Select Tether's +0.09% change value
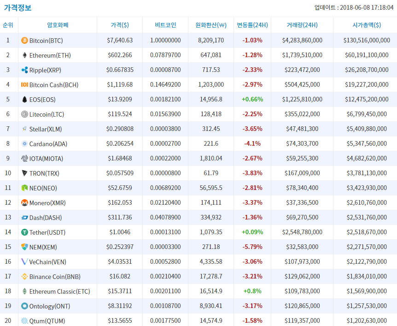 (x=252, y=232)
